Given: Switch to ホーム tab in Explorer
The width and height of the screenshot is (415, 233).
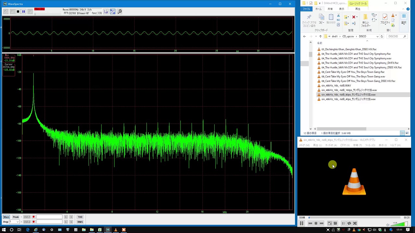Looking at the screenshot, I should (x=318, y=9).
